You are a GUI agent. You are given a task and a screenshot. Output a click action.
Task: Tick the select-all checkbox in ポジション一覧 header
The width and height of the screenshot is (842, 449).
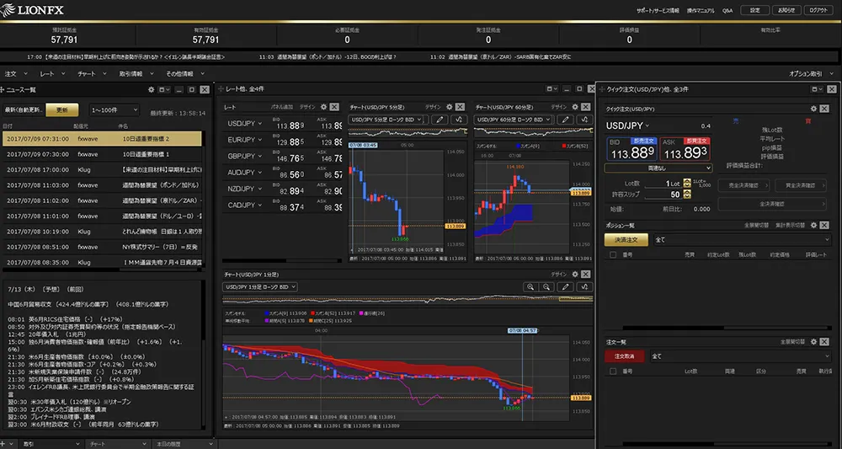[610, 254]
